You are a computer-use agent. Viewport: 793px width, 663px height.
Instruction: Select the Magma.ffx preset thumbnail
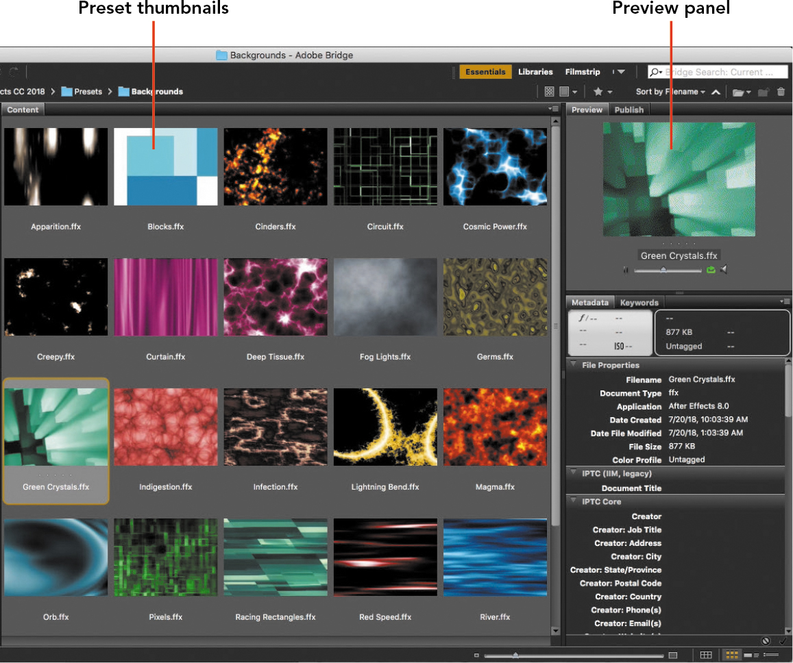click(495, 426)
